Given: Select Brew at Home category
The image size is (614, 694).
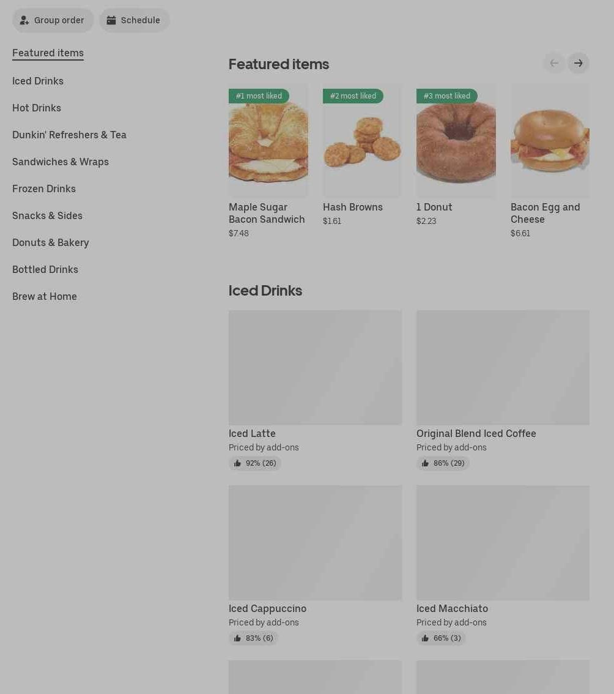Looking at the screenshot, I should point(45,297).
